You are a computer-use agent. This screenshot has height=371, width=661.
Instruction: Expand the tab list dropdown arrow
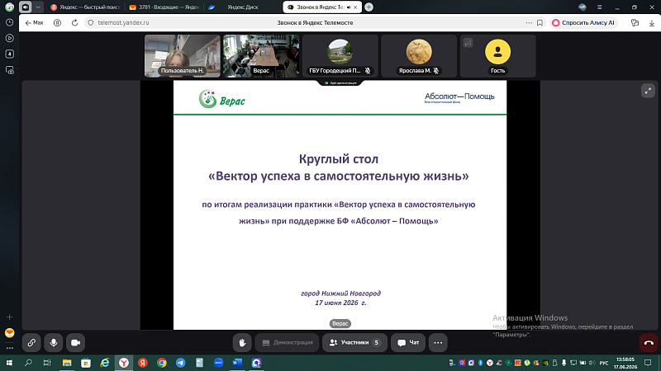[38, 7]
